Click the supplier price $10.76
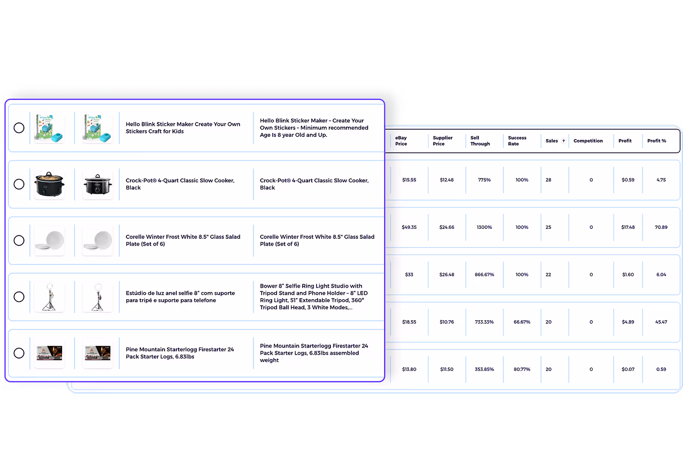The width and height of the screenshot is (683, 476). (447, 322)
